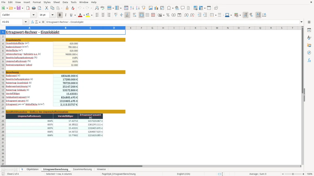The width and height of the screenshot is (314, 176).
Task: Delete Decimal Place icon
Action: click(192, 15)
